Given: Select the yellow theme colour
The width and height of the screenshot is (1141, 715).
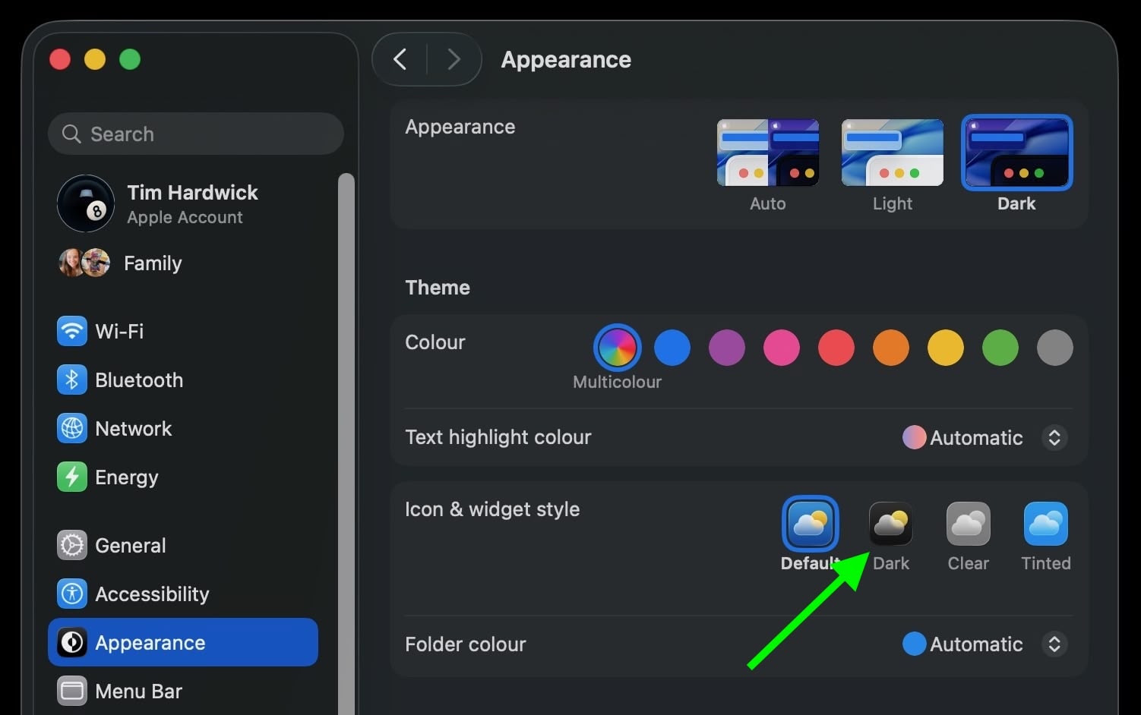Looking at the screenshot, I should click(946, 348).
